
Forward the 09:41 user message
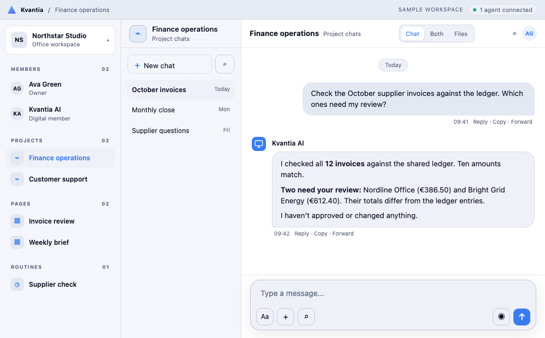522,122
